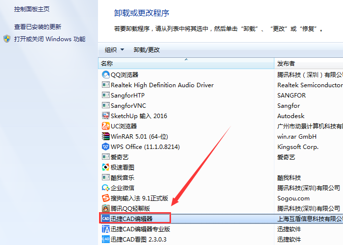The width and height of the screenshot is (343, 245).
Task: Click publisher 上海互盾信息科技 cell
Action: point(310,219)
